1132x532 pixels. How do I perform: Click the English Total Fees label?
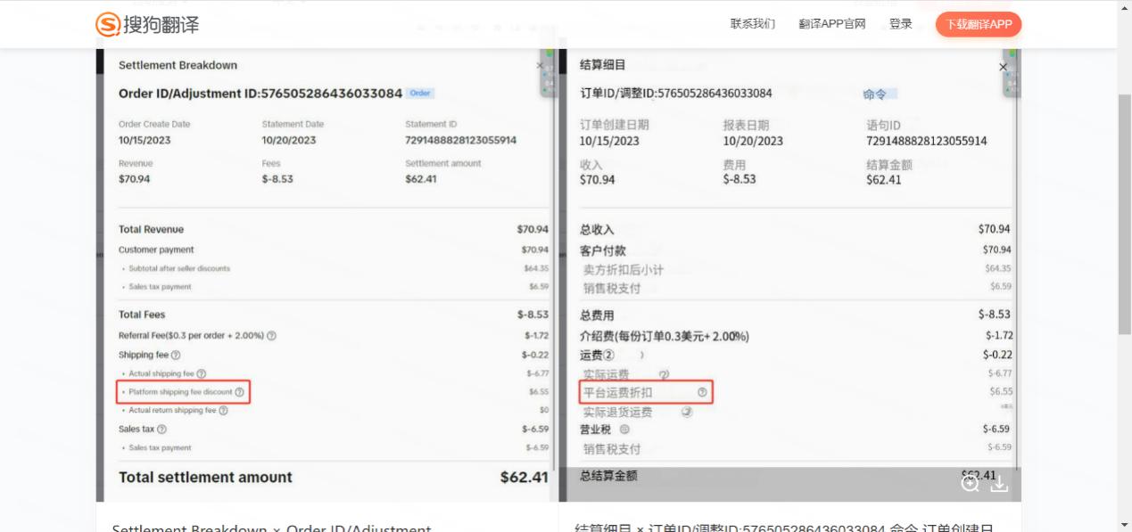[142, 315]
